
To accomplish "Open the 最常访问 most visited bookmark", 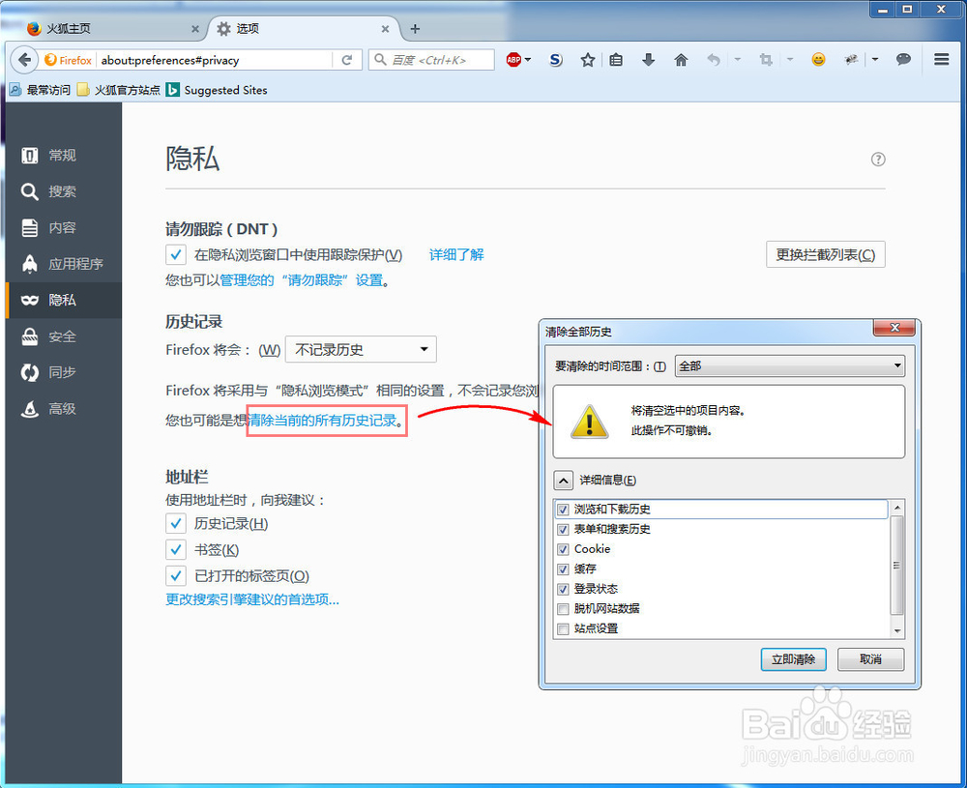I will tap(40, 90).
